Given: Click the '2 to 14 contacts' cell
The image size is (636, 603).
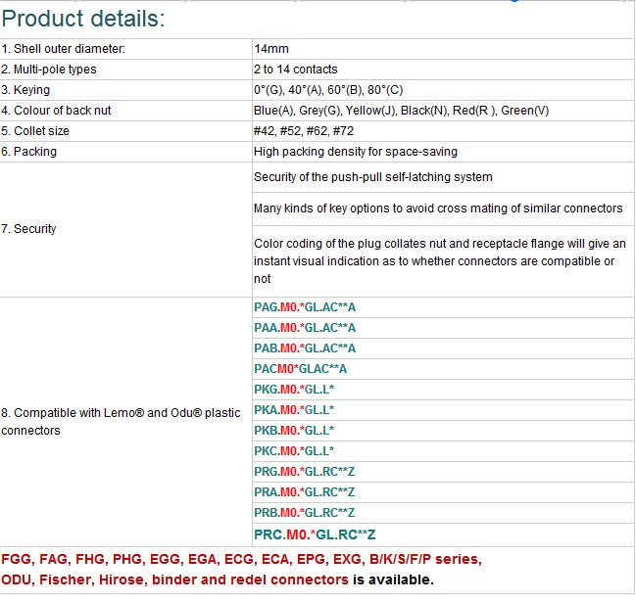Looking at the screenshot, I should point(295,70).
